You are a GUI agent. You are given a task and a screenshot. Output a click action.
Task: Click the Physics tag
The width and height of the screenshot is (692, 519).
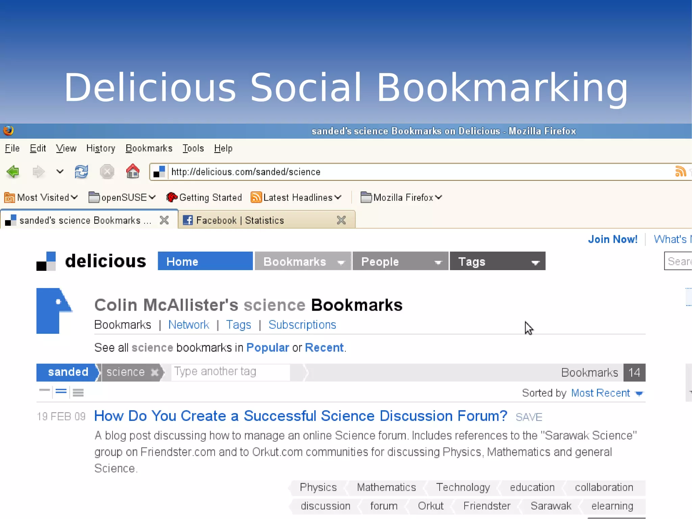318,487
